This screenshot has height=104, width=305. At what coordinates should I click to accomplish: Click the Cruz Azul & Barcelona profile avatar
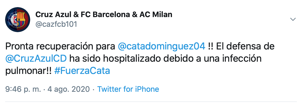point(18,20)
